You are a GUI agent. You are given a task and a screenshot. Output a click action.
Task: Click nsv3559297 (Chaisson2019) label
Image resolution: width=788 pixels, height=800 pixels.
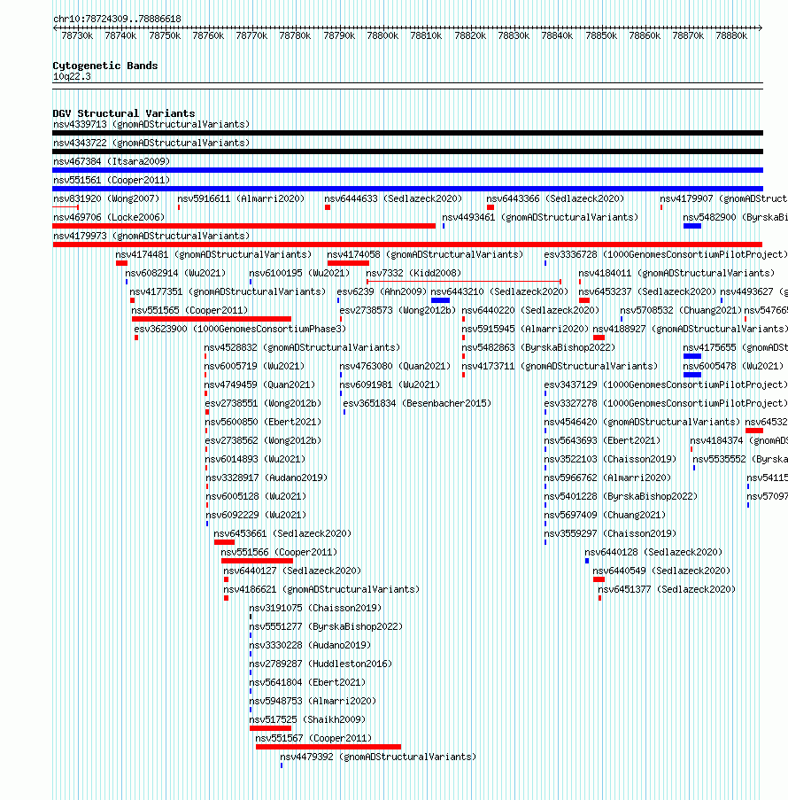coord(610,534)
